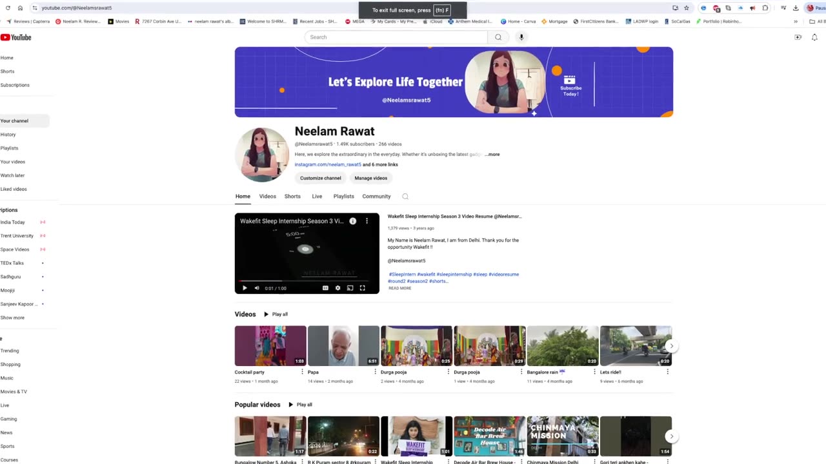This screenshot has width=826, height=464.
Task: Show next videos in Popular videos row
Action: (x=671, y=436)
